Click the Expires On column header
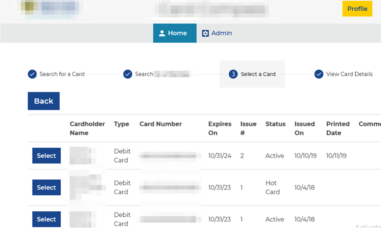This screenshot has height=228, width=381. pos(220,128)
